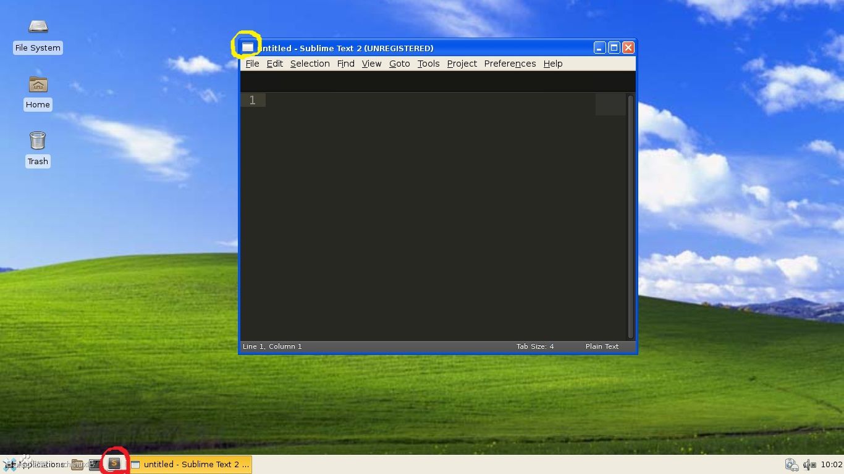The width and height of the screenshot is (844, 474).
Task: Close the Sublime Text window
Action: tap(628, 48)
